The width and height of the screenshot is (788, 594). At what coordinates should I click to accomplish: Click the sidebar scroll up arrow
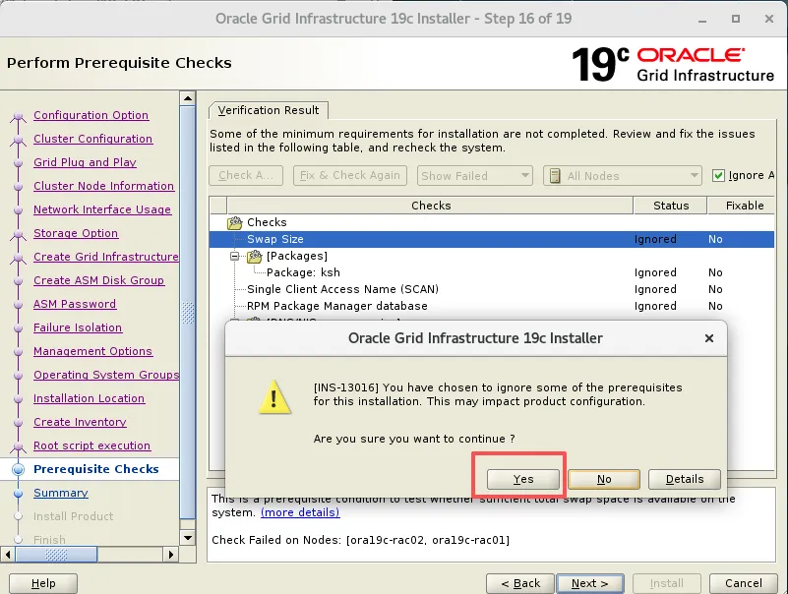pos(188,98)
